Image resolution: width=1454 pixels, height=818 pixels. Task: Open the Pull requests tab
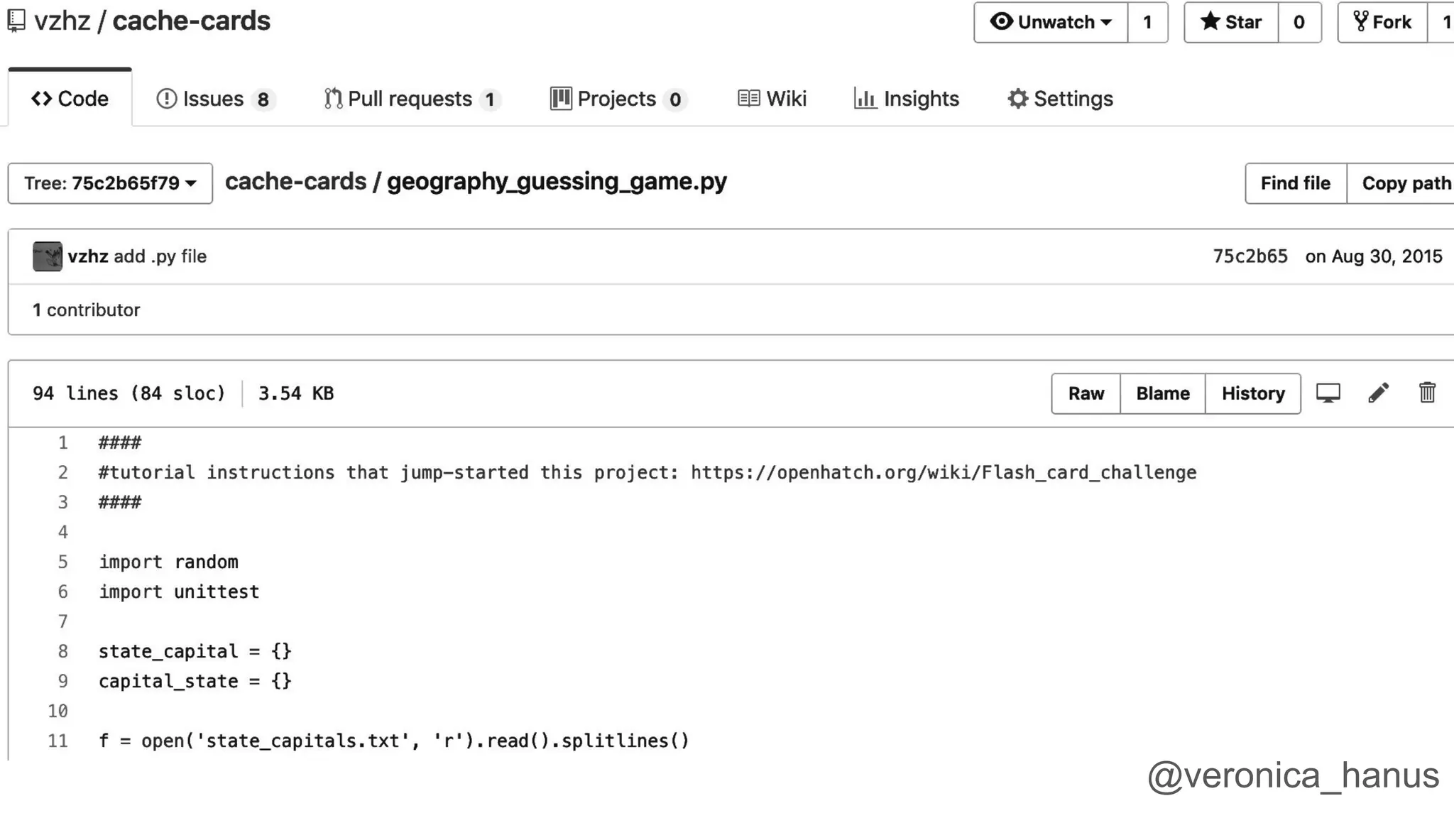(411, 99)
